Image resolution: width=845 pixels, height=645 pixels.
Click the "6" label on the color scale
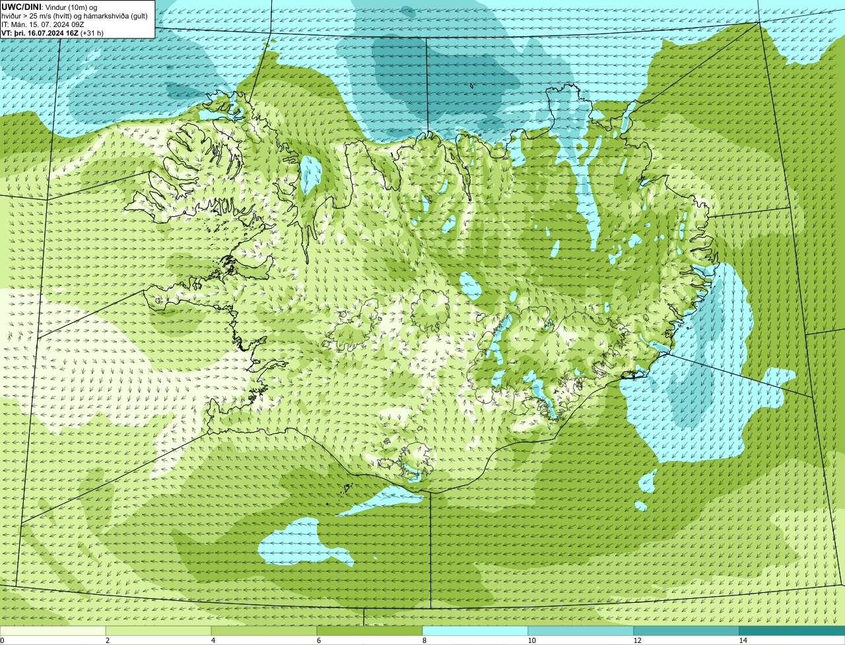click(x=318, y=640)
